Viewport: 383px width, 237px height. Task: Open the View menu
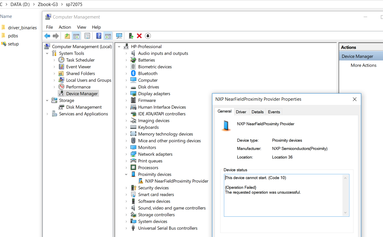pyautogui.click(x=81, y=27)
